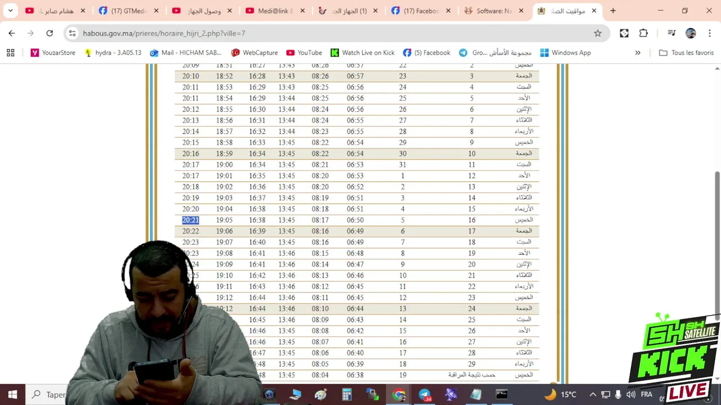Click the microphone tray icon
Image resolution: width=721 pixels, height=405 pixels.
(618, 394)
